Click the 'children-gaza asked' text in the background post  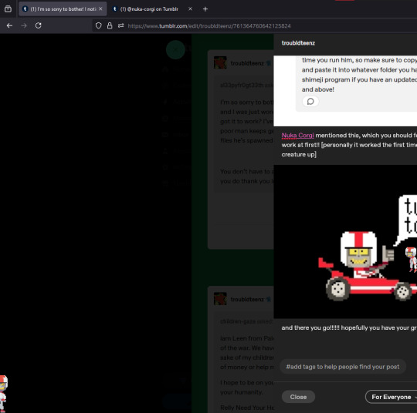246,321
